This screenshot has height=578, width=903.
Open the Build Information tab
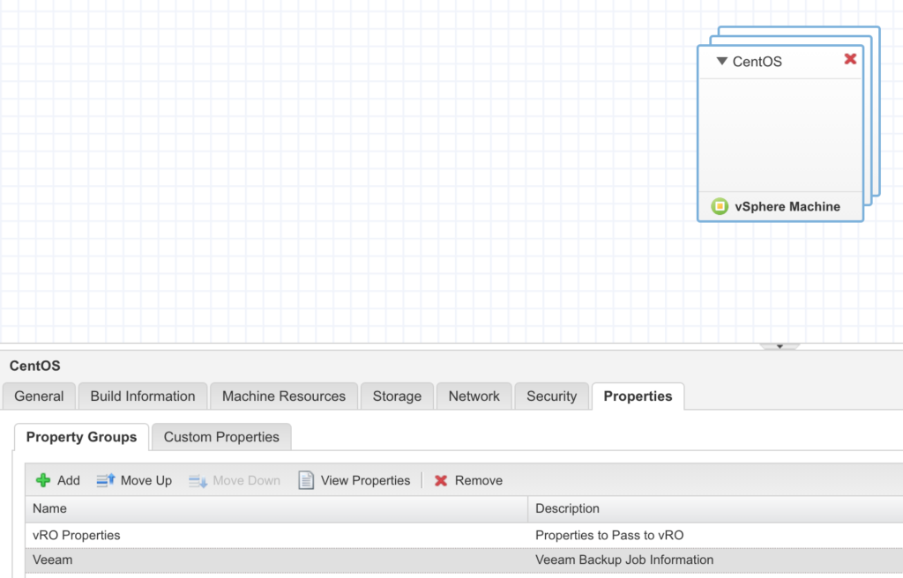(142, 396)
